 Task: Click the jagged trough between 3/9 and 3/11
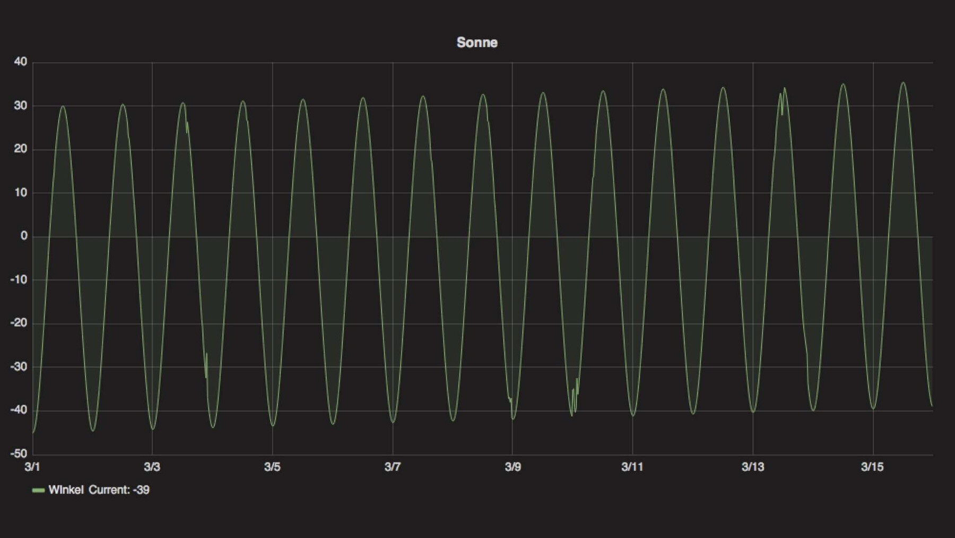point(575,398)
